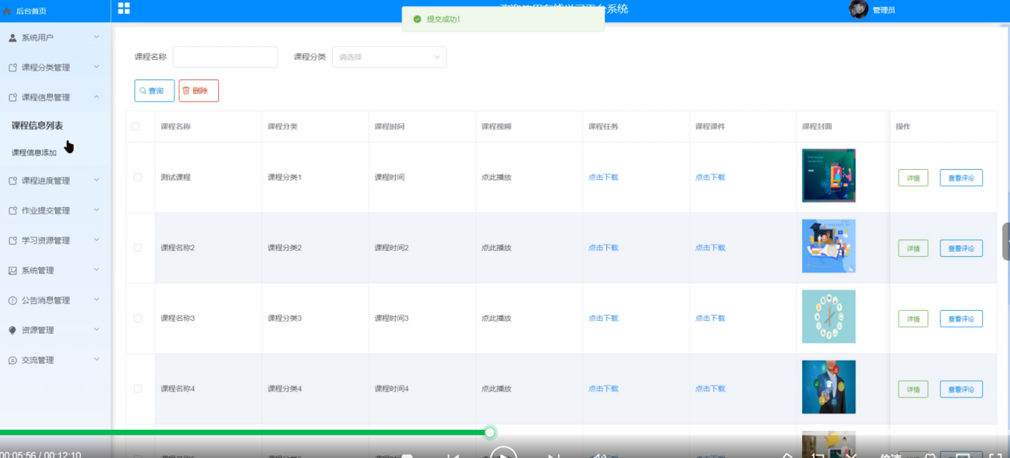Viewport: 1010px width, 458px height.
Task: Click the 课程封面 column header
Action: point(817,126)
